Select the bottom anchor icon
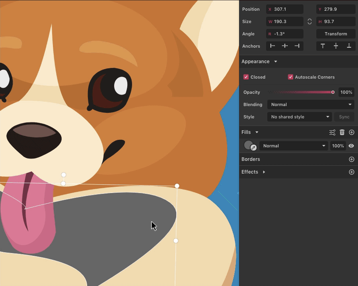 click(x=349, y=46)
